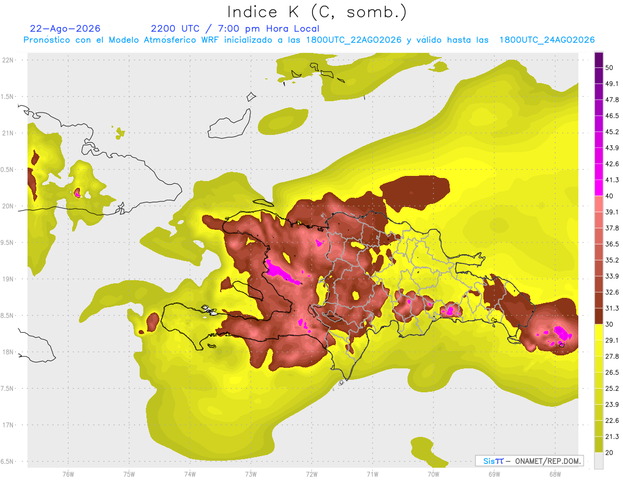Click the colorbar label "25.2"
This screenshot has height=481, width=623.
[612, 388]
